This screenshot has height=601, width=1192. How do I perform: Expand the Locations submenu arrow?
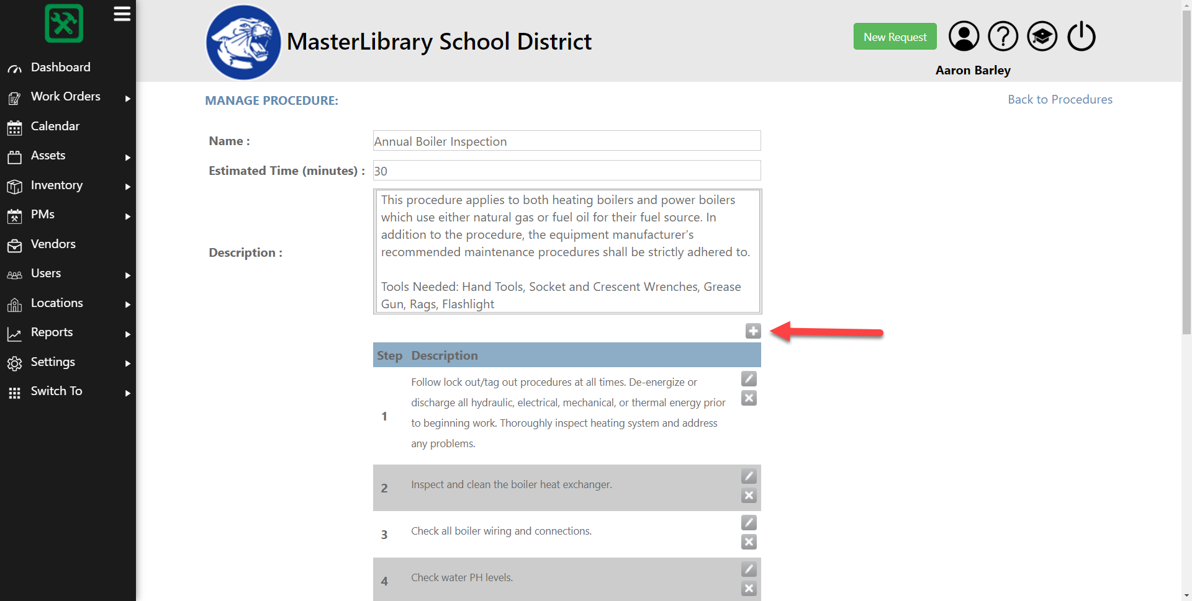[x=128, y=305]
